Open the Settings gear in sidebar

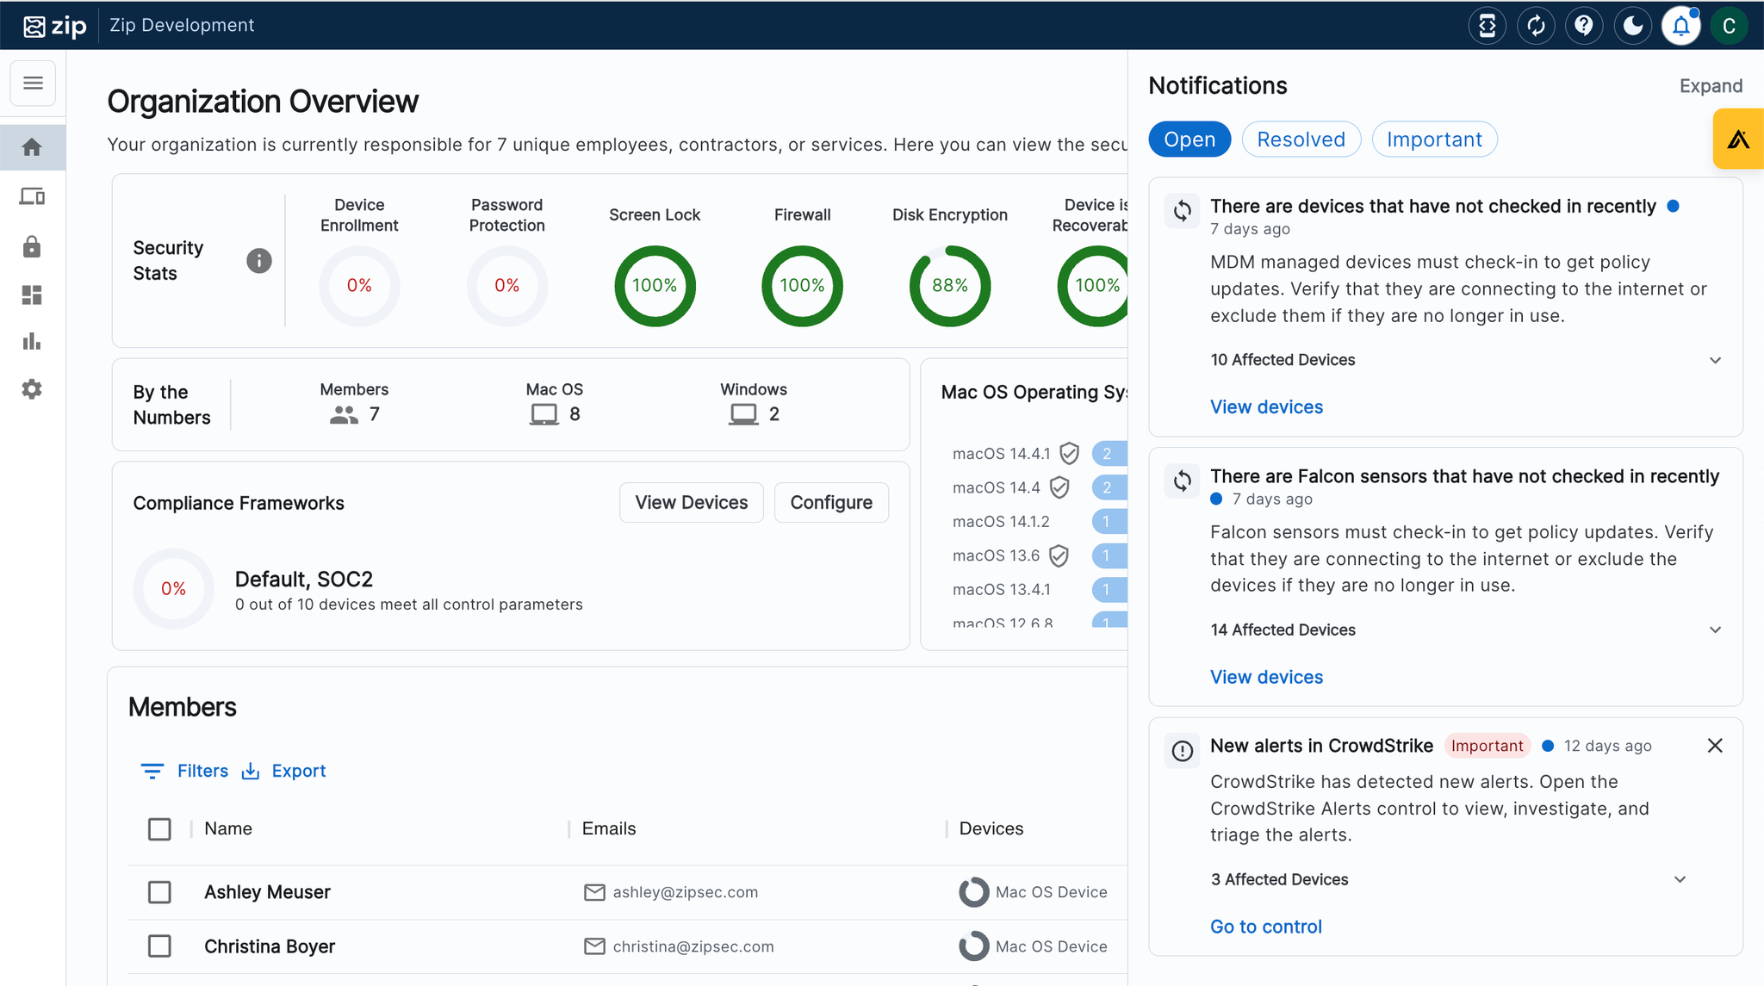(x=32, y=389)
